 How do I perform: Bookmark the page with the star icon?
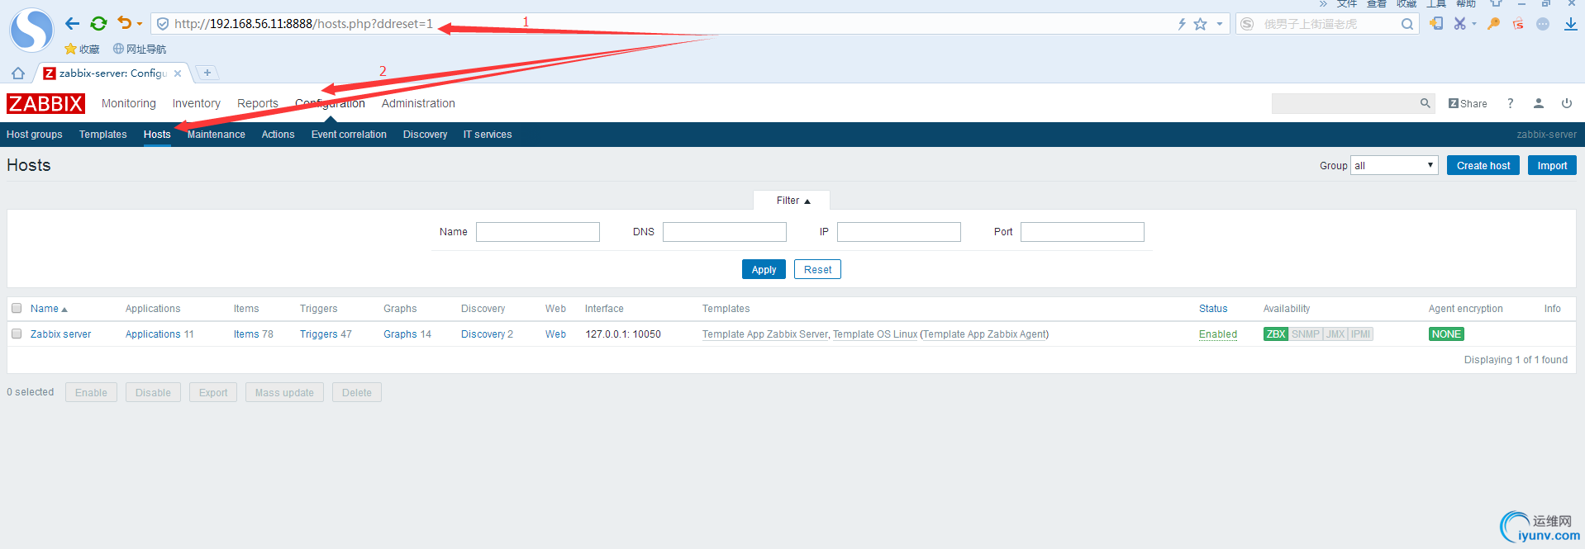(x=1201, y=24)
